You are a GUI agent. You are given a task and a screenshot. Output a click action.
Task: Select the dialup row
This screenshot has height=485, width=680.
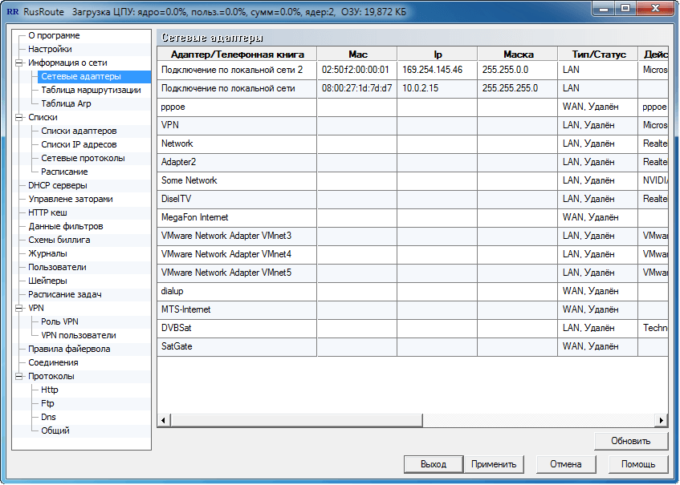pyautogui.click(x=413, y=292)
